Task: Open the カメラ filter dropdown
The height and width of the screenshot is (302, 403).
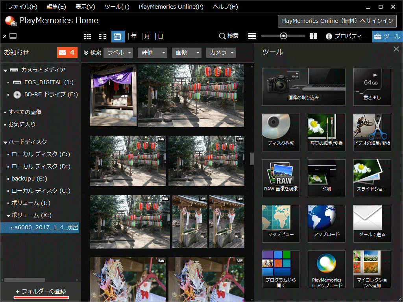Action: 221,52
